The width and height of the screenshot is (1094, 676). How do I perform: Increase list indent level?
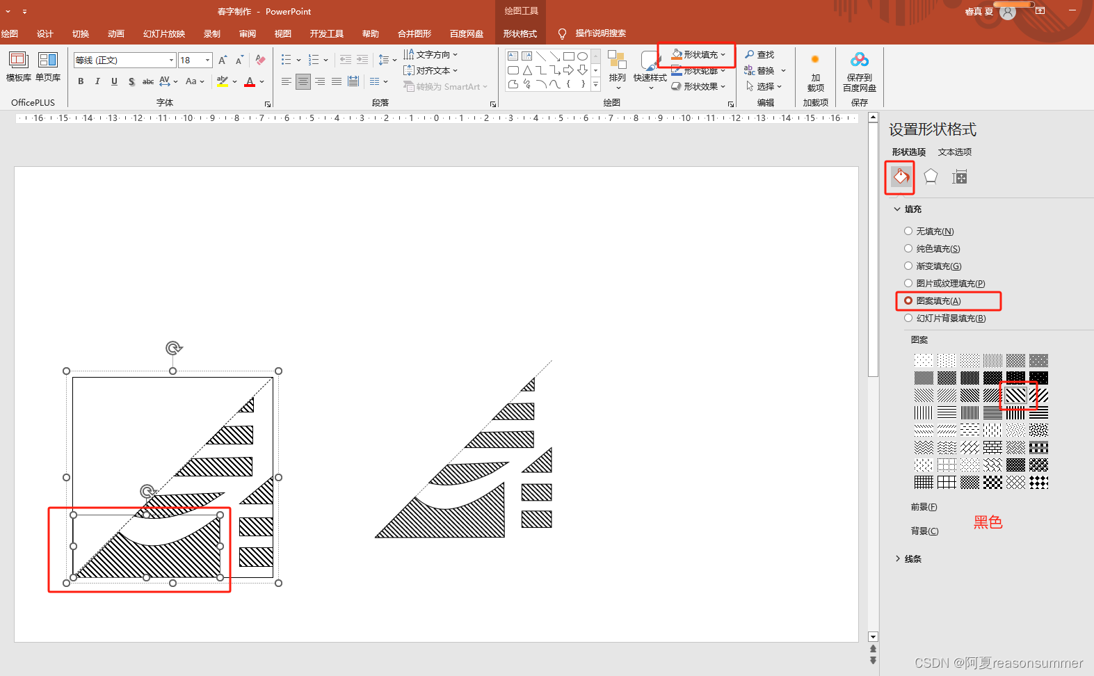[x=362, y=60]
